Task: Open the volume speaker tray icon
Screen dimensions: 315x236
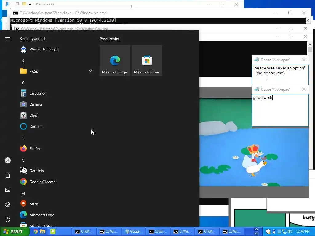Action: (290, 232)
